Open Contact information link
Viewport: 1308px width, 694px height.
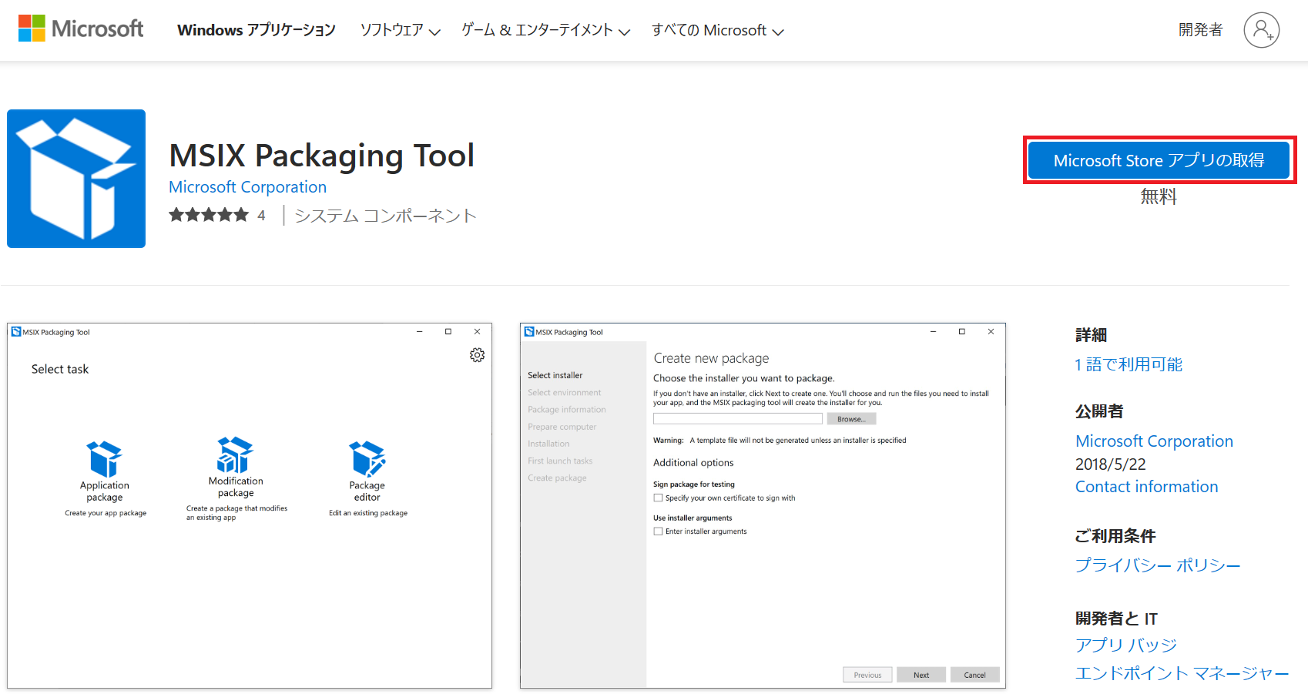click(1147, 487)
